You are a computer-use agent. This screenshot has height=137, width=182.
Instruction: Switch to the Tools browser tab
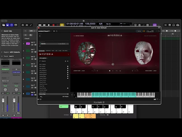[x=53, y=51]
